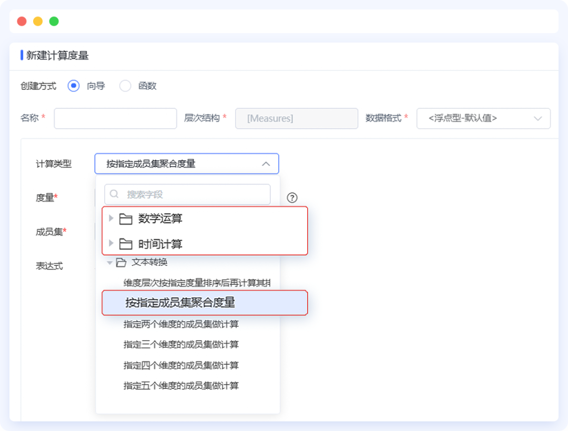Viewport: 568px width, 431px height.
Task: Select the 函数 creation mode
Action: click(125, 86)
